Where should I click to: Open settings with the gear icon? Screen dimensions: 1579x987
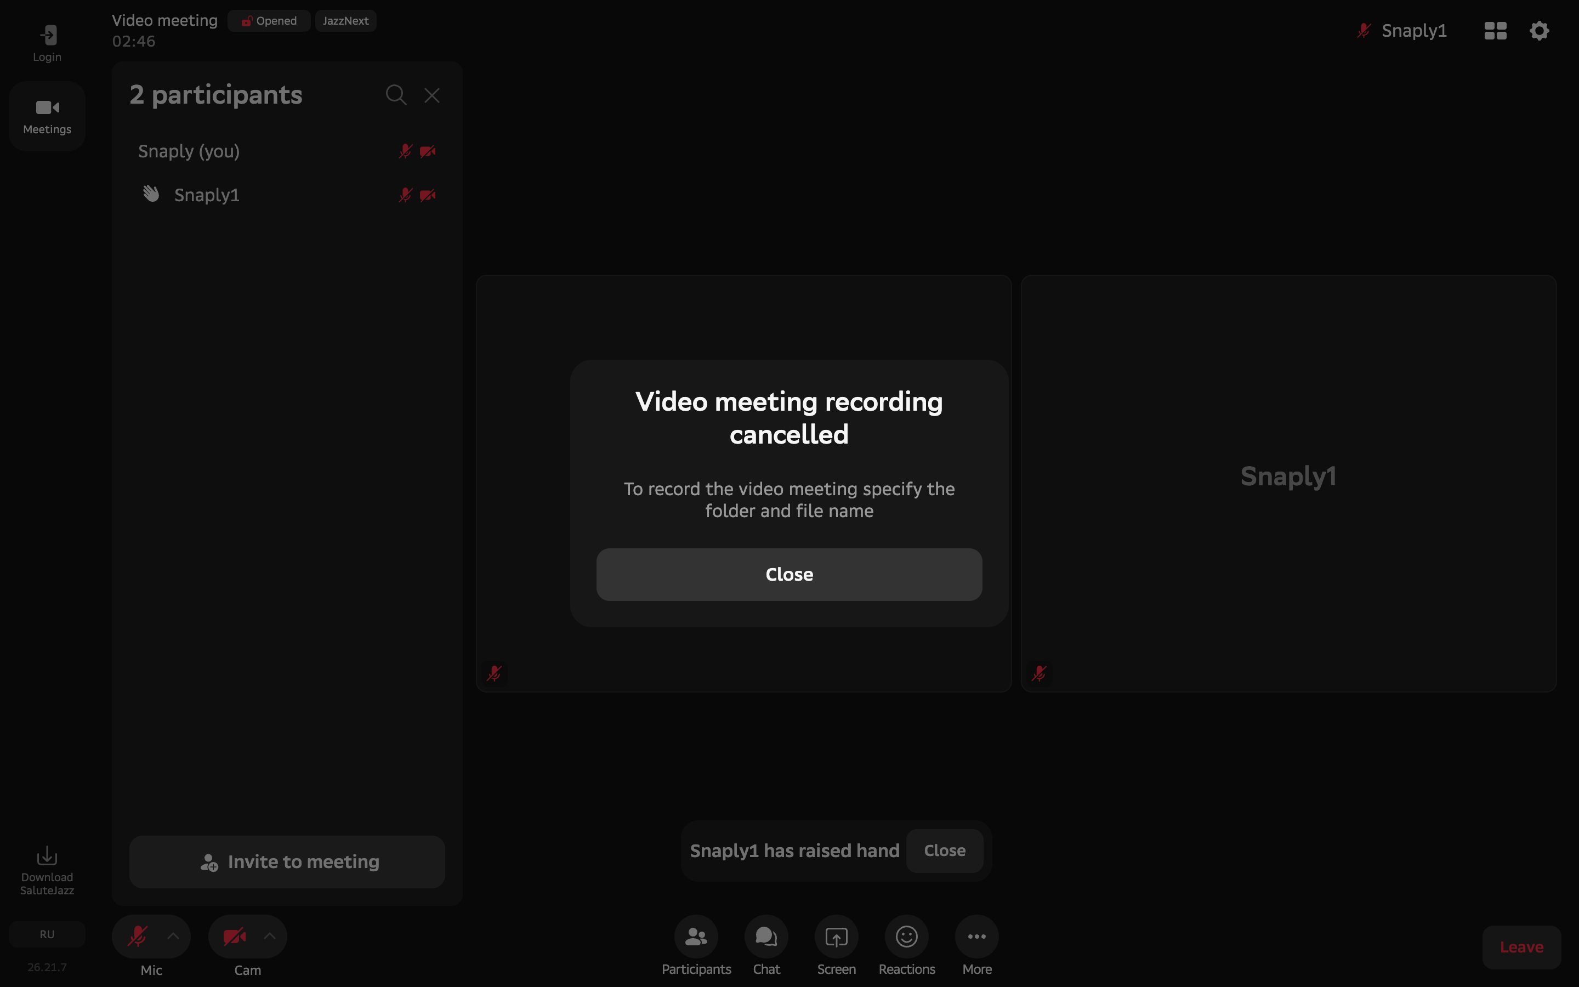(x=1539, y=31)
